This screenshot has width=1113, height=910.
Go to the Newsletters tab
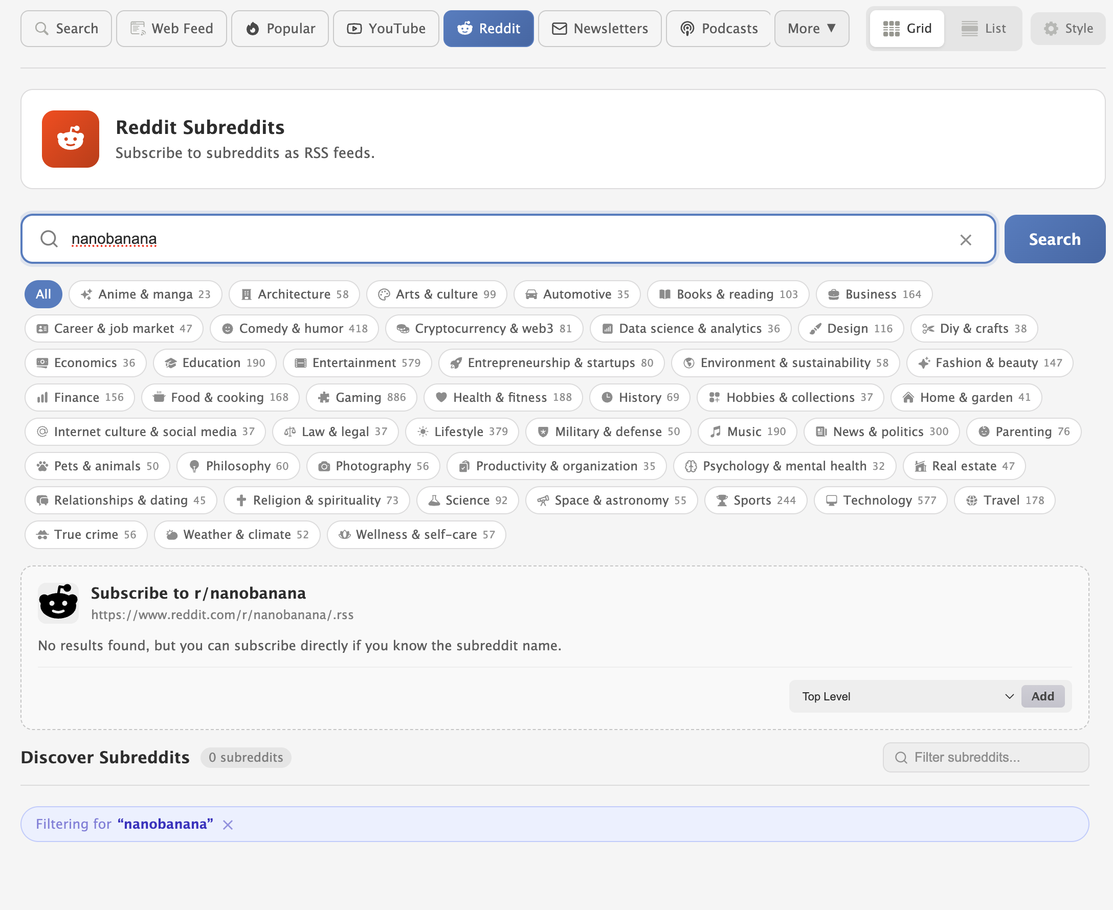pyautogui.click(x=599, y=28)
